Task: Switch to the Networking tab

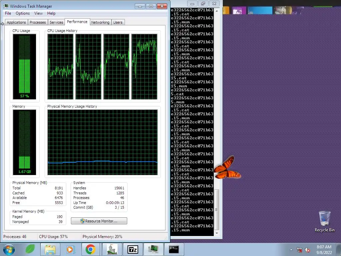Action: point(100,22)
